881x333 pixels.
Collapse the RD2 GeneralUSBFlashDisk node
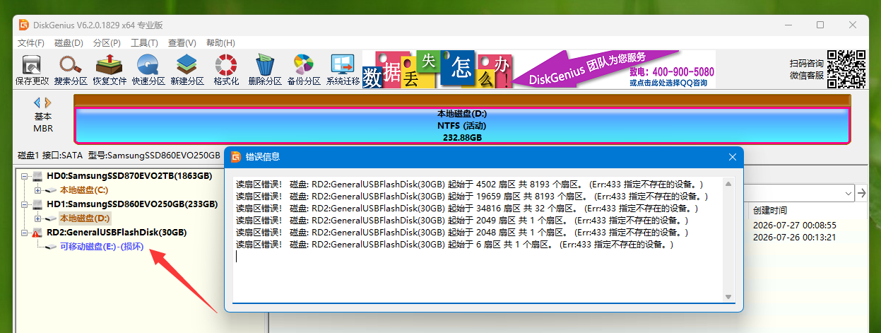(25, 233)
